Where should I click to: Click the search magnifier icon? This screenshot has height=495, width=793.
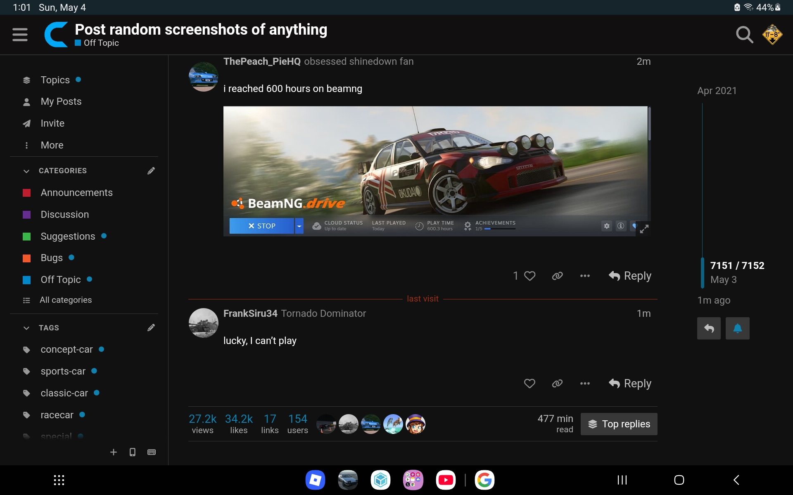pos(744,35)
